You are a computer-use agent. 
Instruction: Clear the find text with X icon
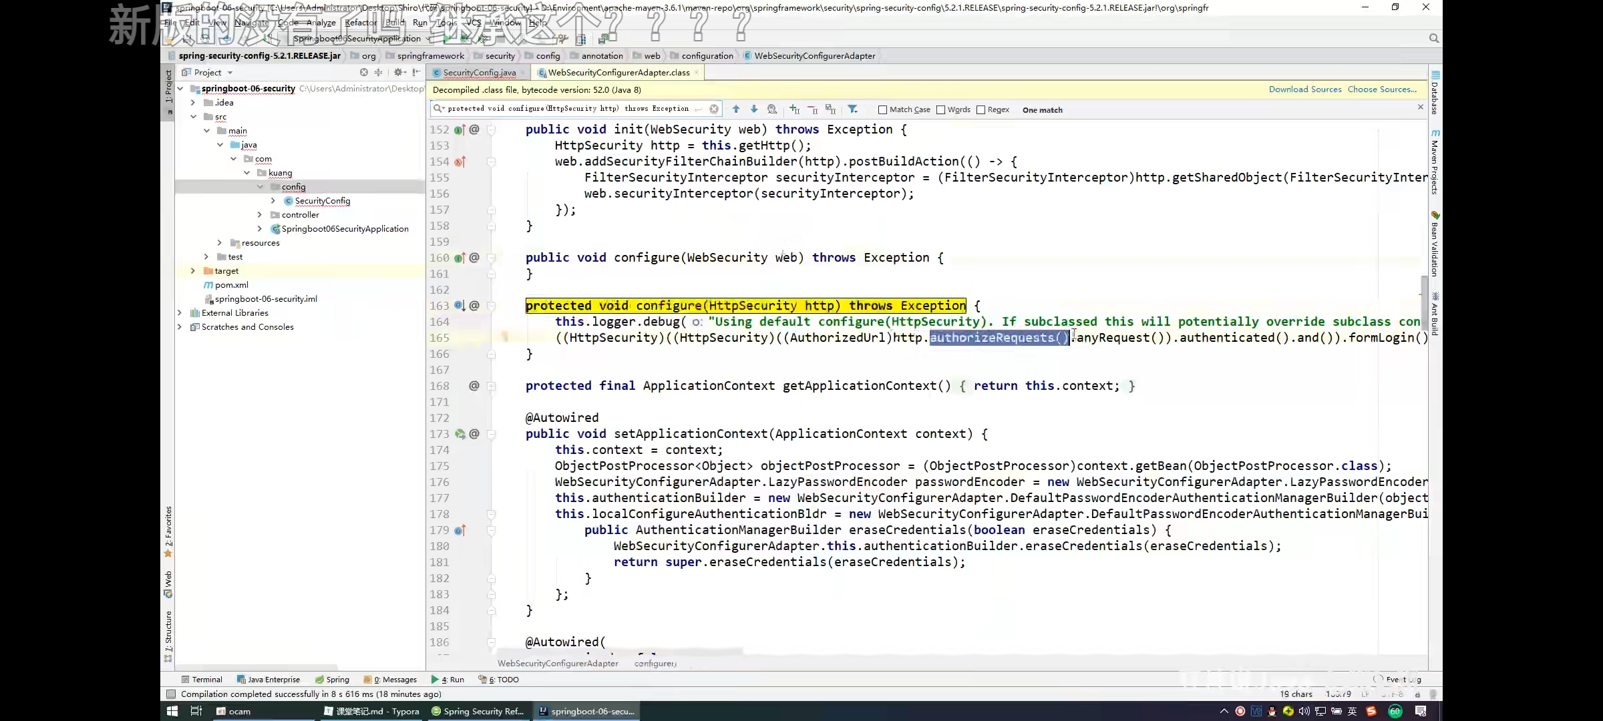point(714,109)
